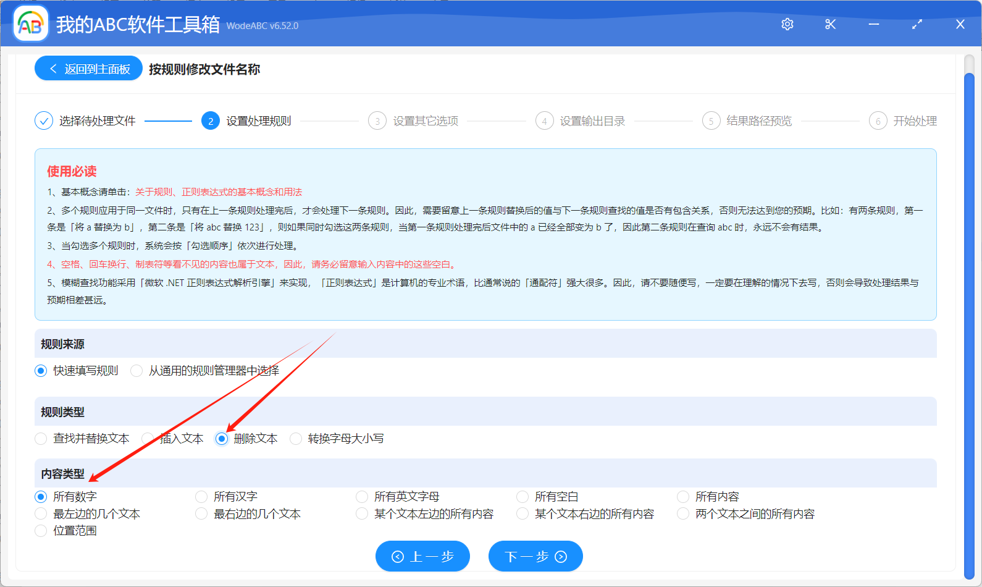Open 关于规则、正则表达式的基本概念和用法 link
The image size is (982, 587).
219,192
